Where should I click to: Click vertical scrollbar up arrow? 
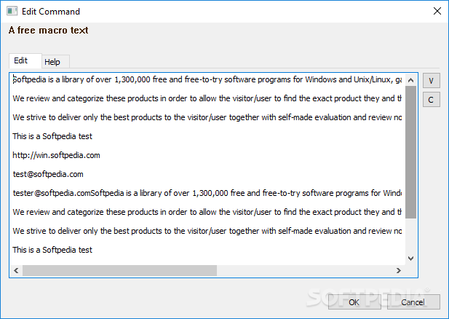click(x=410, y=80)
